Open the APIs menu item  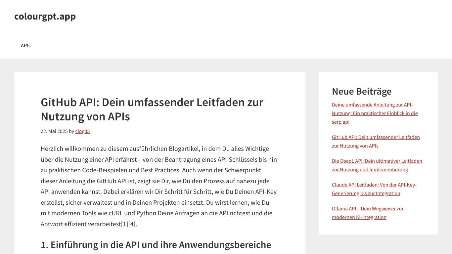click(26, 46)
